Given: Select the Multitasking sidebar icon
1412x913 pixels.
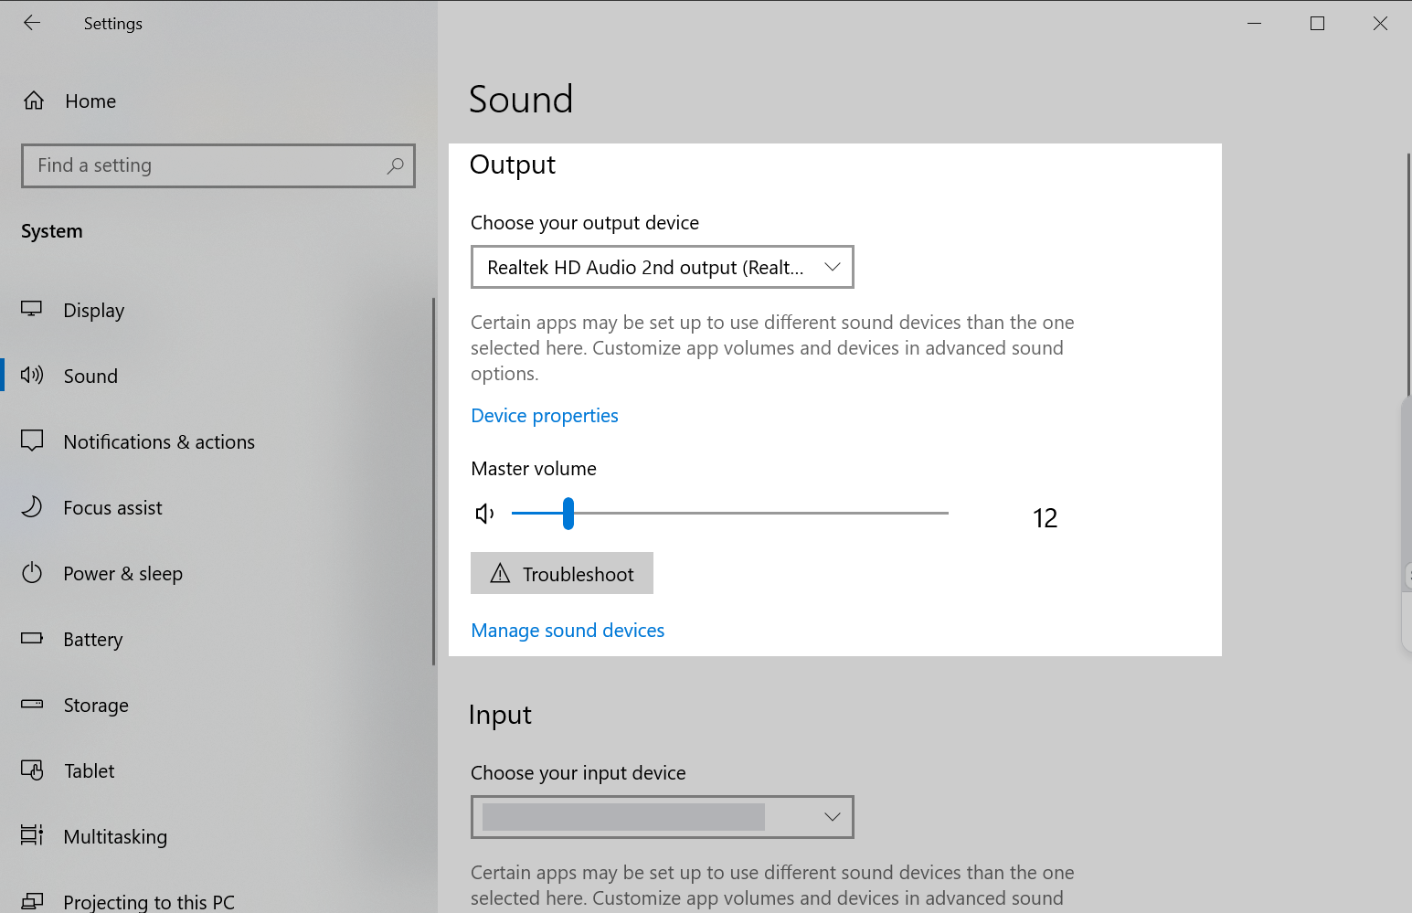Looking at the screenshot, I should (33, 836).
